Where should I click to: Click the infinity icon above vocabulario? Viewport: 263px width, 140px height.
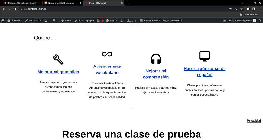click(107, 54)
